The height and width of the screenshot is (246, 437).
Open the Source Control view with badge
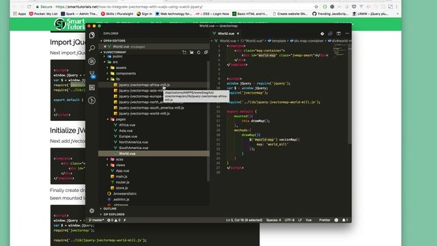tap(92, 74)
